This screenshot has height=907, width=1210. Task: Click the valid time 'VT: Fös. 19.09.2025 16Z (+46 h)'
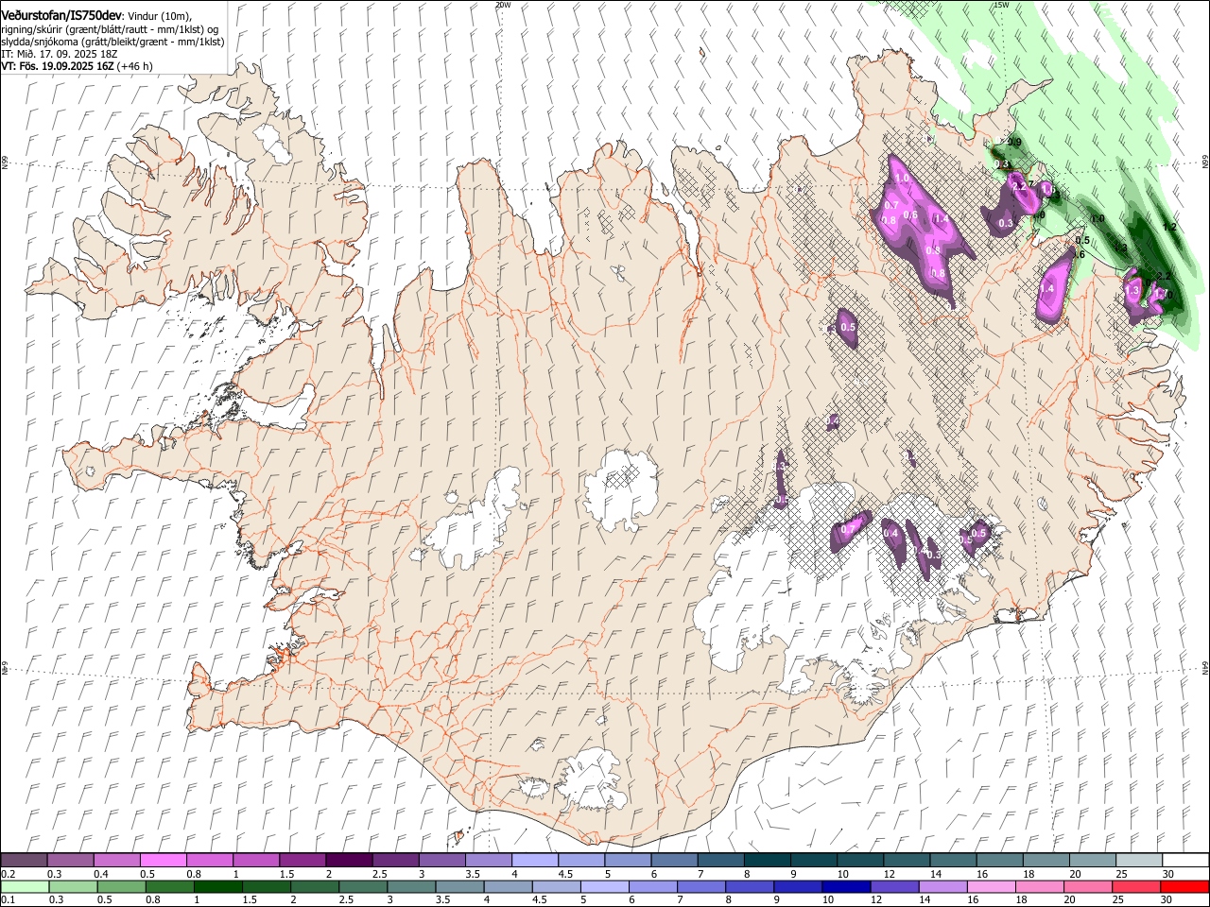pos(77,67)
